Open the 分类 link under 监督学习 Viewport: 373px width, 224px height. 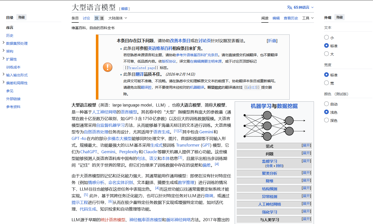(269, 166)
